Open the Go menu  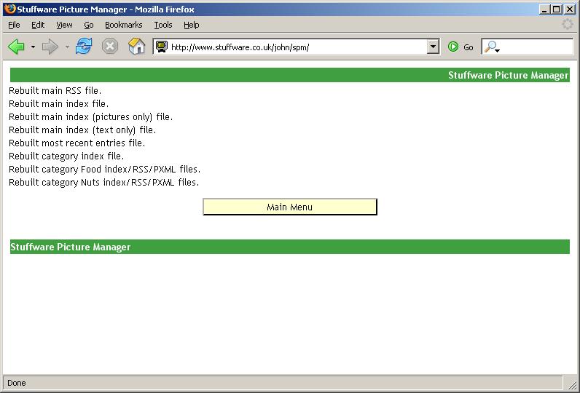[x=89, y=25]
